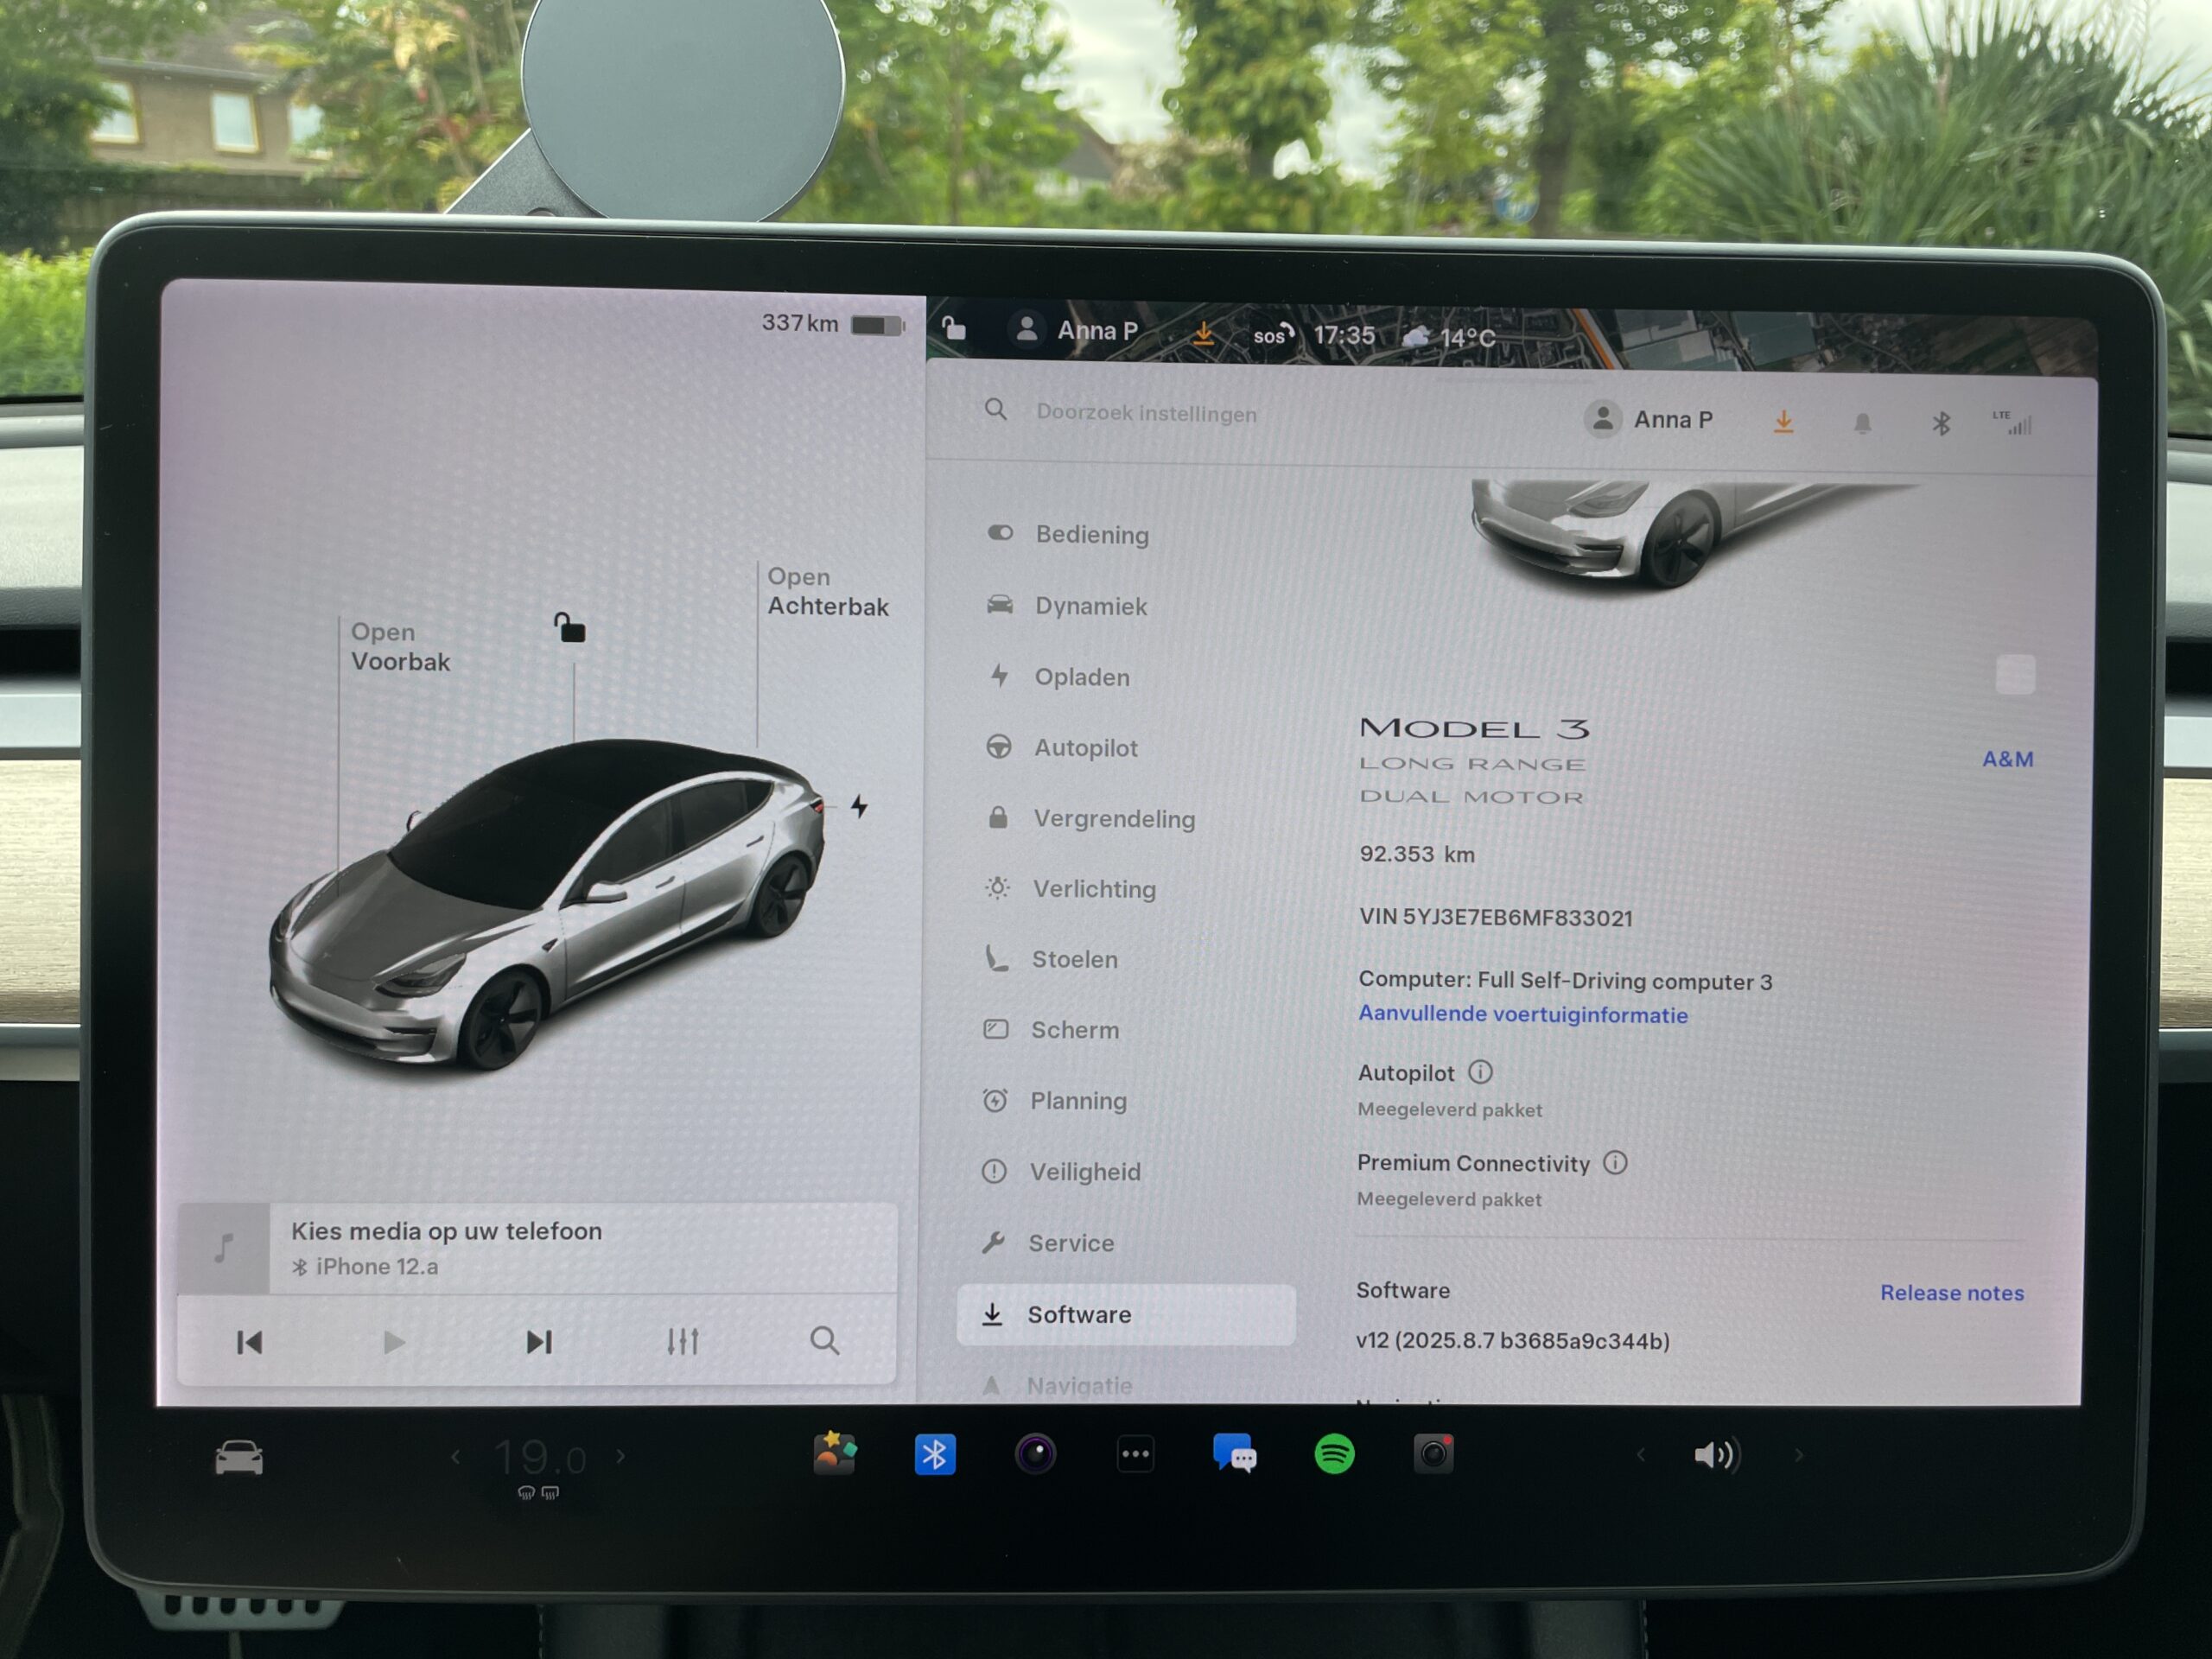Open the Achterbak trunk
2212x1659 pixels.
pos(828,592)
